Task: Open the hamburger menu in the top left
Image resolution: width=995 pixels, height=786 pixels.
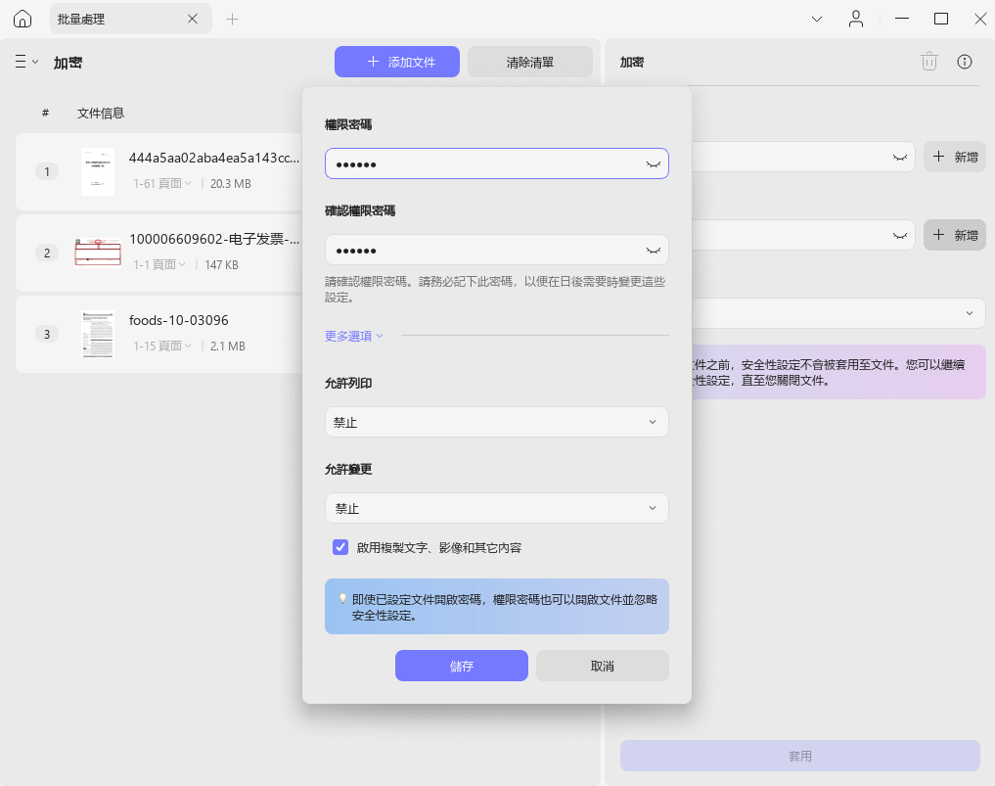Action: tap(18, 61)
